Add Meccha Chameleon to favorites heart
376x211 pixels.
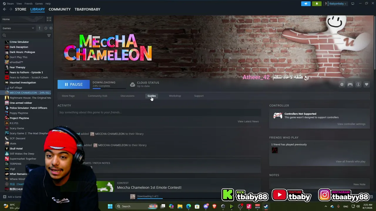[367, 84]
